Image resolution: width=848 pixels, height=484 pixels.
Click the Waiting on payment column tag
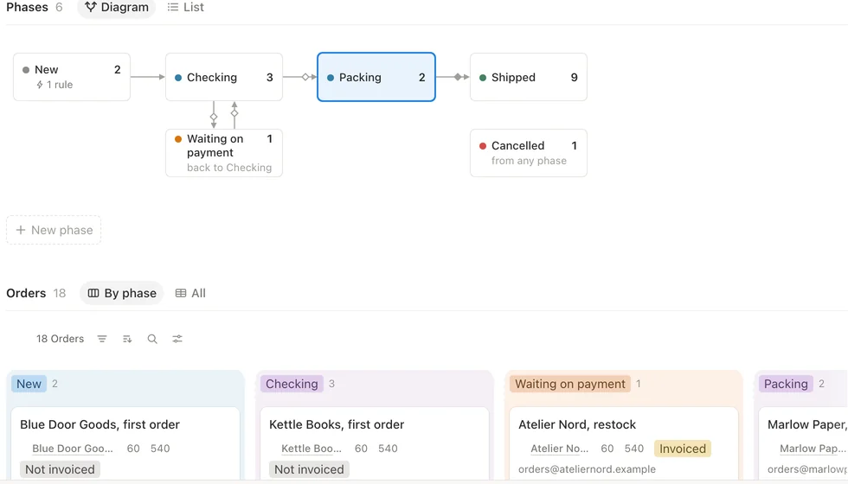569,384
